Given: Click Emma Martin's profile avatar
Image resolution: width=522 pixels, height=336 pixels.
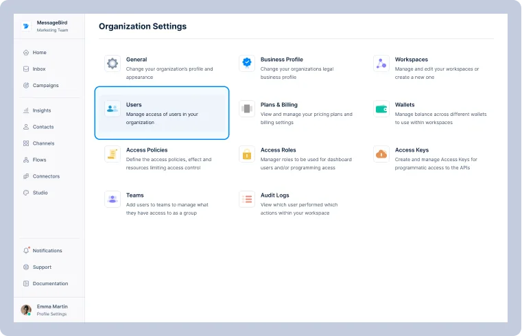Looking at the screenshot, I should click(26, 310).
